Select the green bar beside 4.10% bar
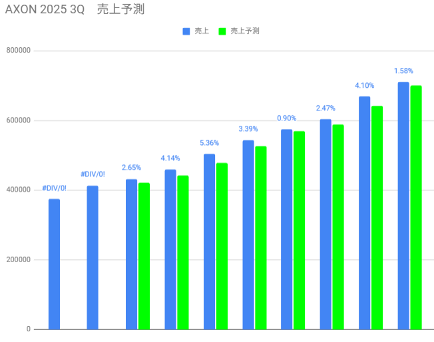The height and width of the screenshot is (342, 434). coord(377,218)
